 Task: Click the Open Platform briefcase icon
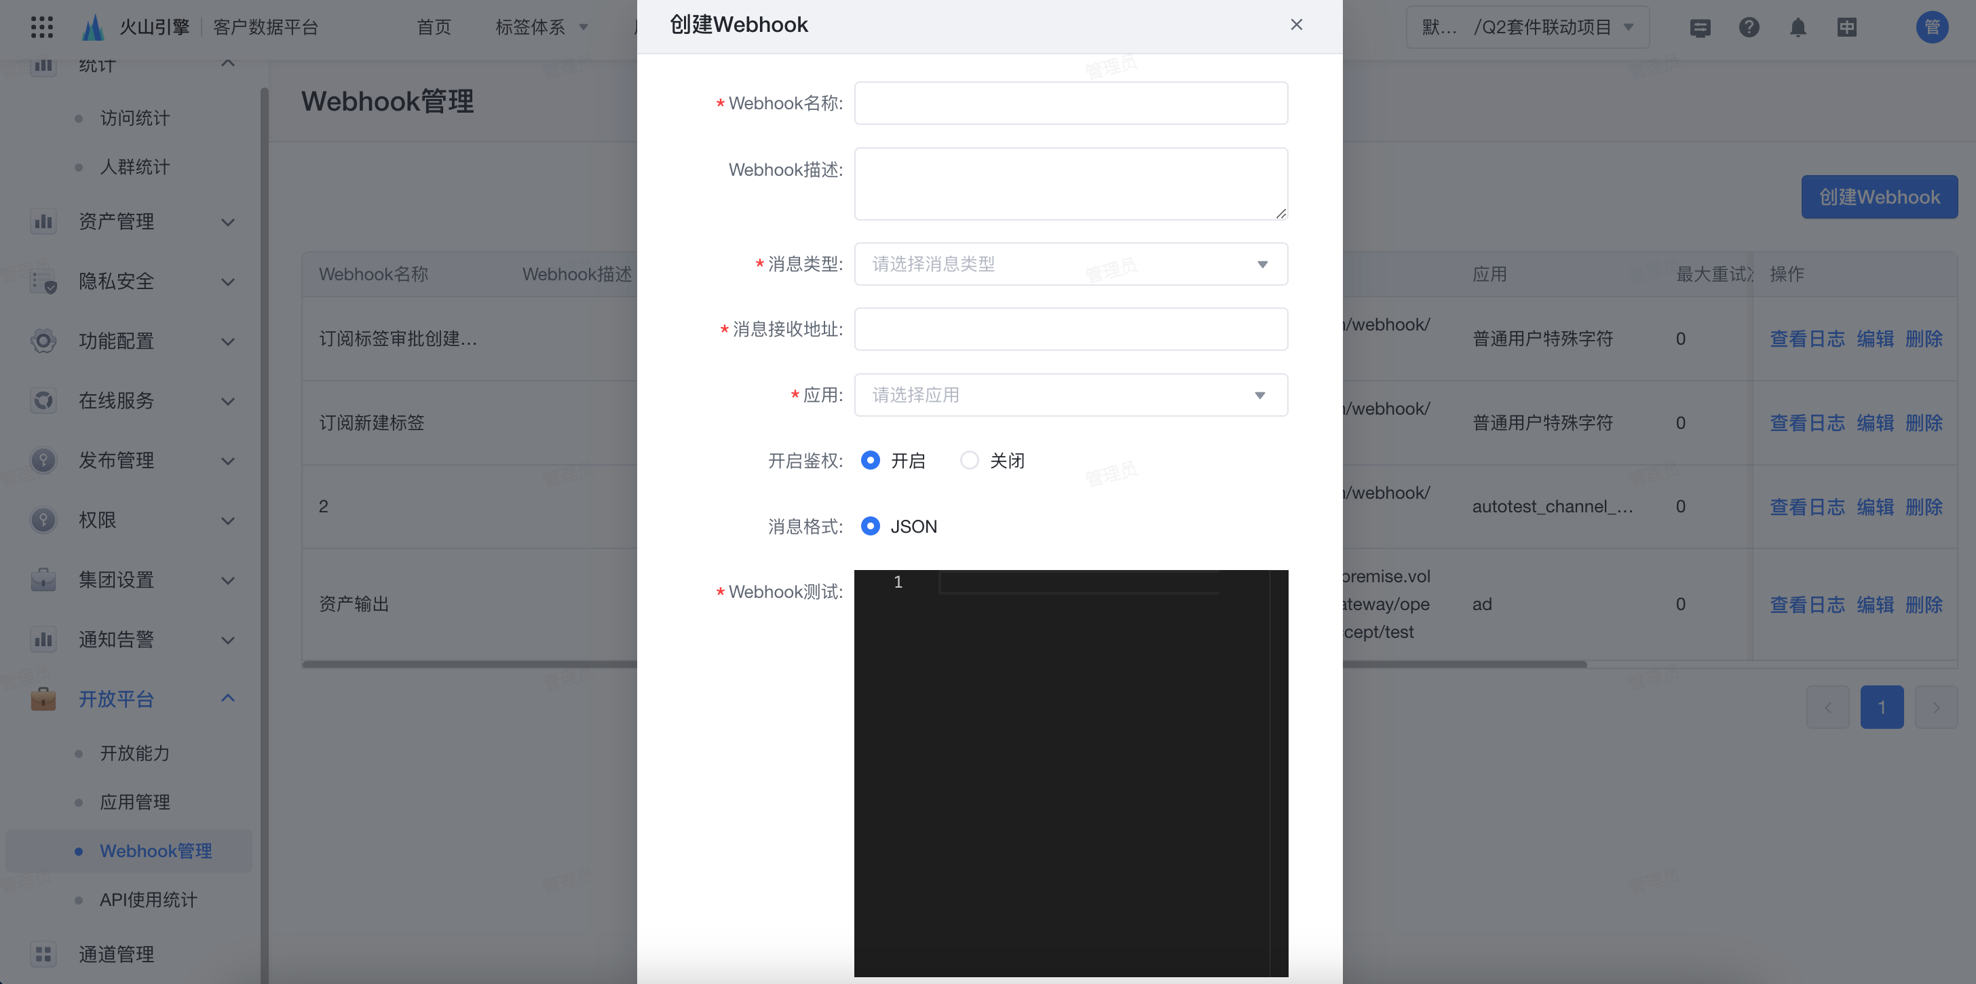pyautogui.click(x=43, y=699)
